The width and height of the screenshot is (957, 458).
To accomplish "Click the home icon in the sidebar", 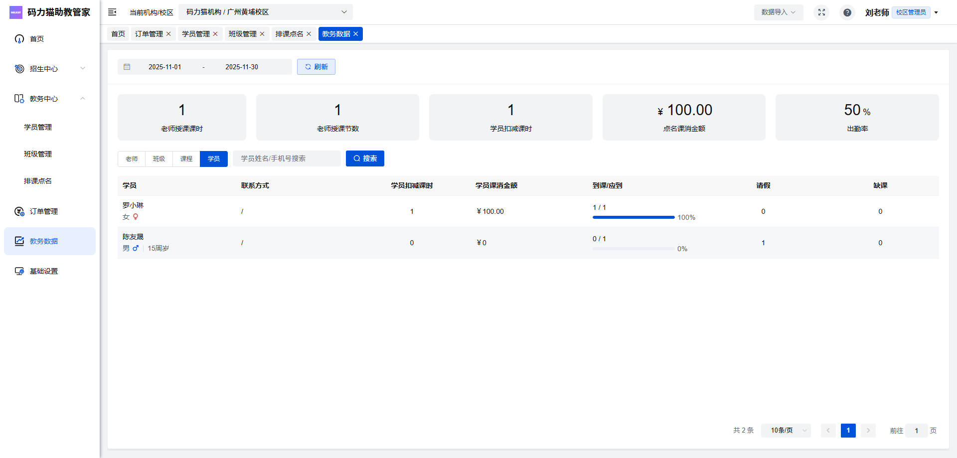I will pyautogui.click(x=19, y=39).
